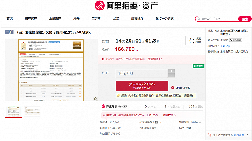Click the chevron after credit banner 查看详情
Screen dimensions: 252x141
pos(175,115)
